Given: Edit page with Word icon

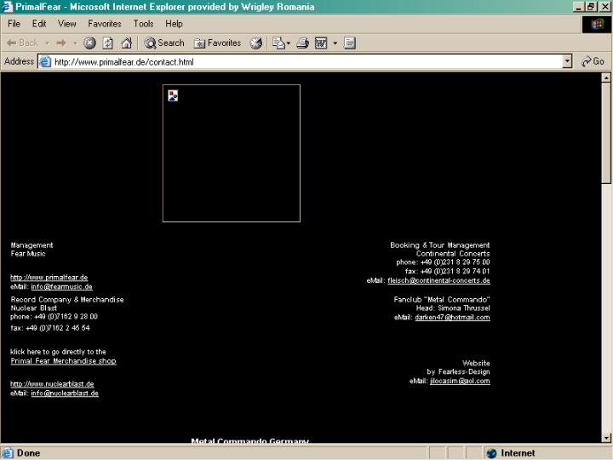Looking at the screenshot, I should [x=321, y=43].
